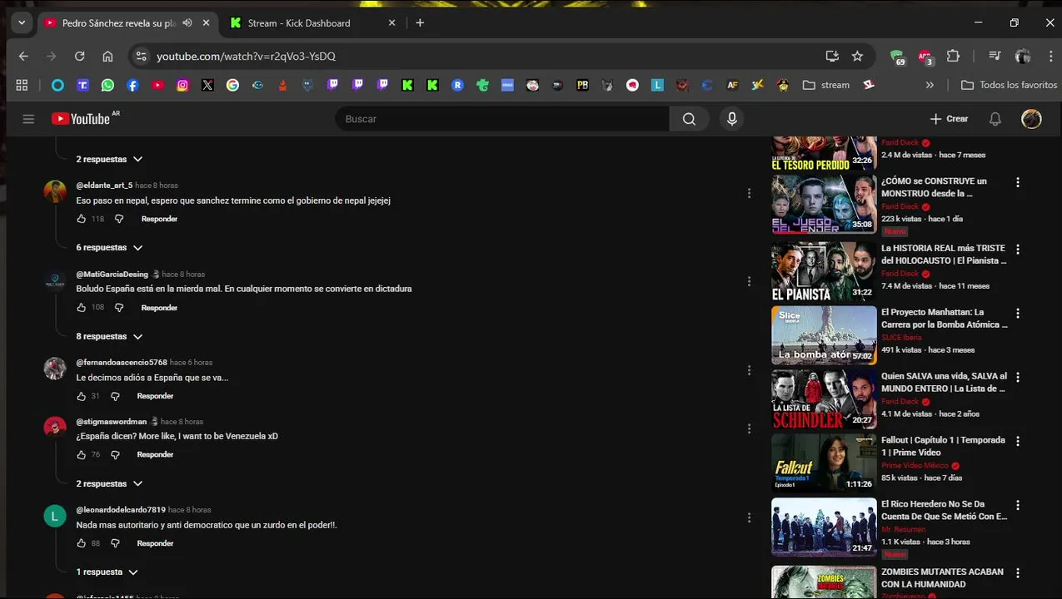Image resolution: width=1062 pixels, height=599 pixels.
Task: Like the comment by @fernandoascencio5768
Action: pos(81,396)
